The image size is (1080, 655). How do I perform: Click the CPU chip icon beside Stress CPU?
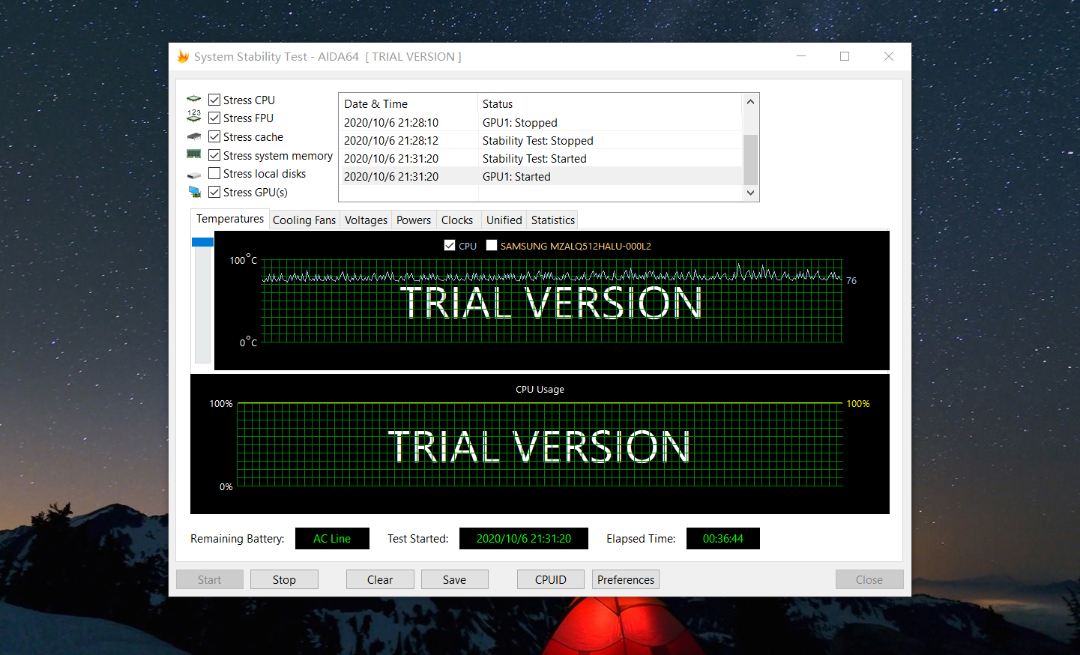[194, 99]
